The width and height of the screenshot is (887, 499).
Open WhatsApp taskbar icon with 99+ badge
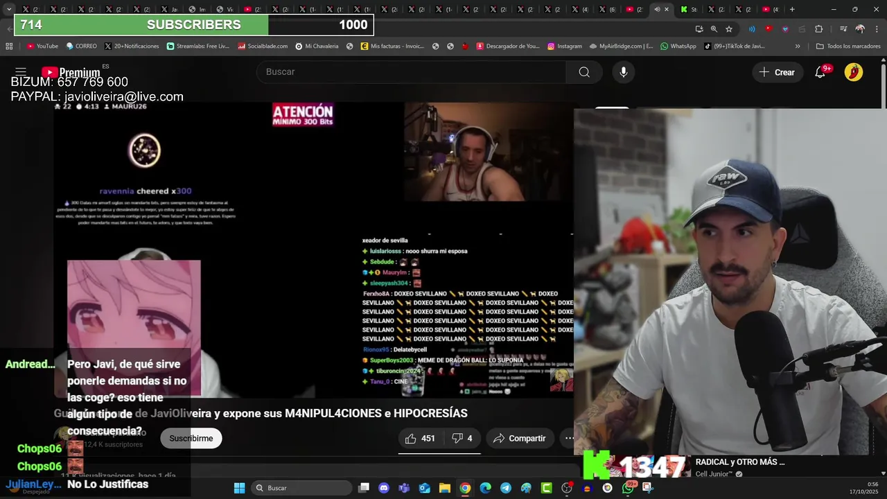(628, 488)
